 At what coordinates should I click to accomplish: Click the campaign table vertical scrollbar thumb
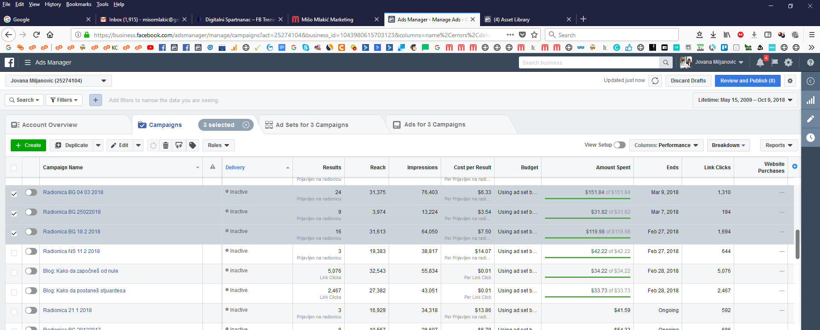coord(797,244)
